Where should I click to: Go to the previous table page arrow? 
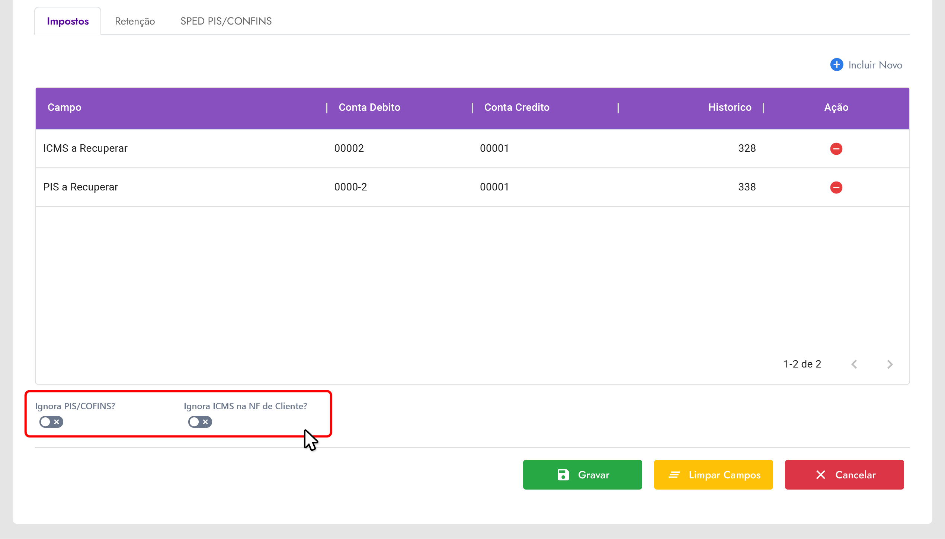[x=854, y=364]
